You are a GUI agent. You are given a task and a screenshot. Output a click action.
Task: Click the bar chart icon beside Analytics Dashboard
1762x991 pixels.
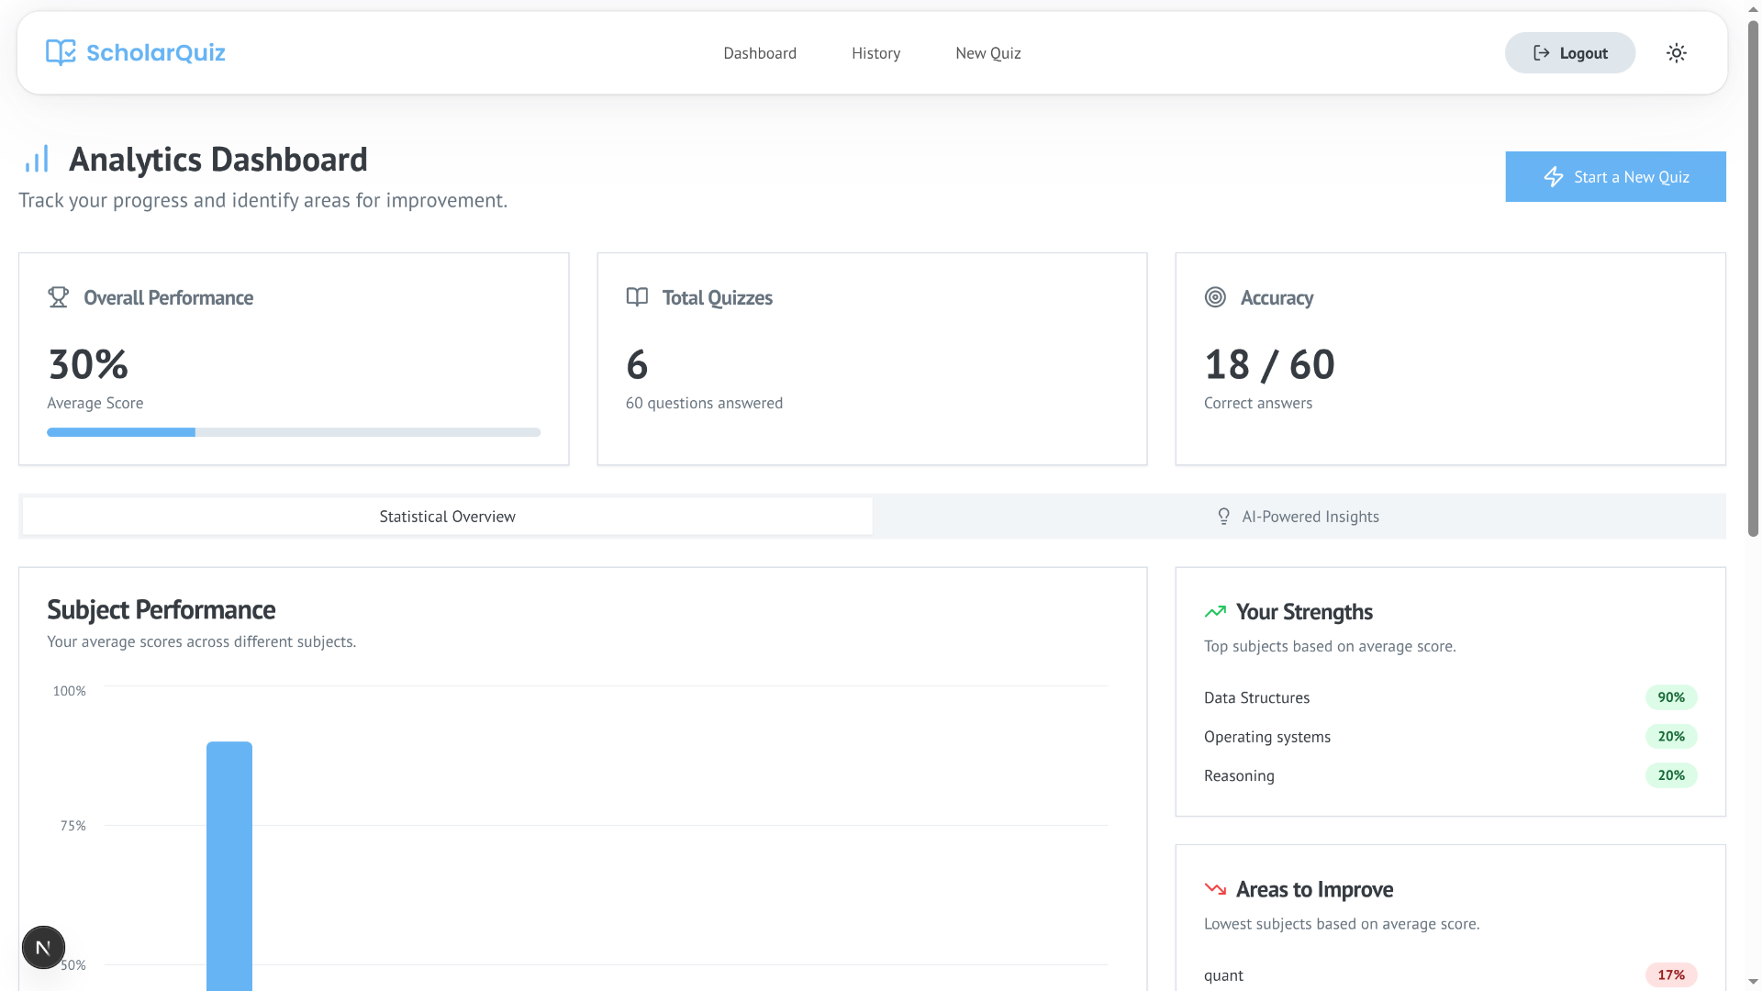click(37, 160)
